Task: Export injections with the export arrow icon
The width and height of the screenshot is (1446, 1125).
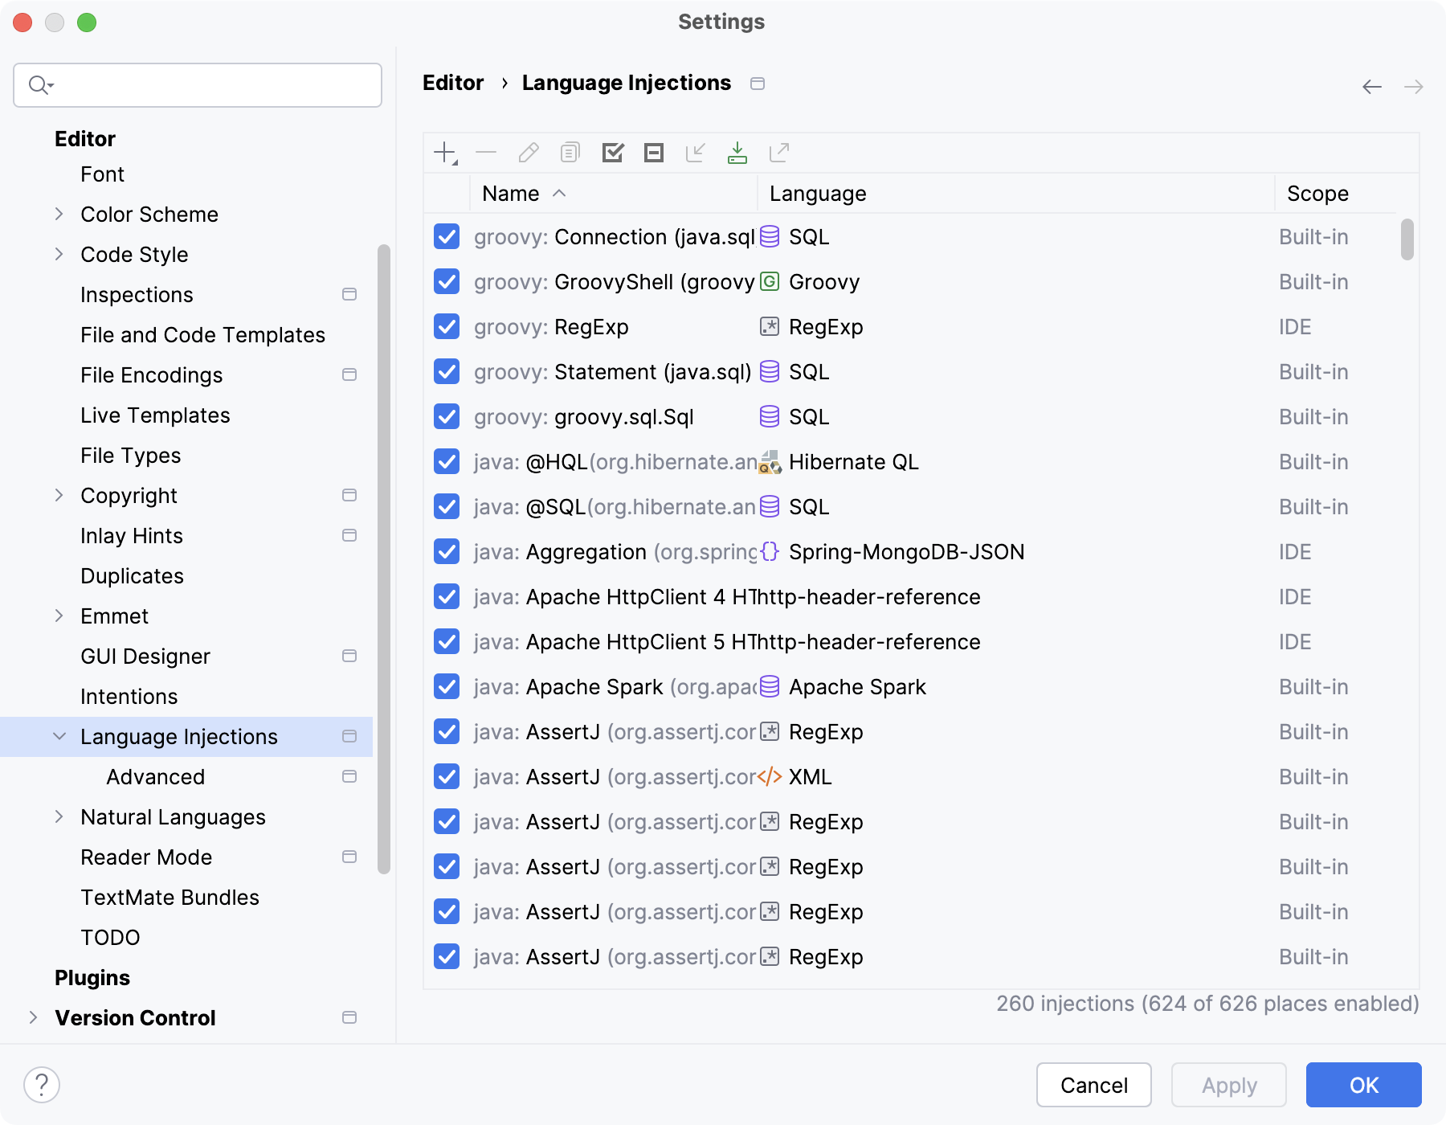Action: (780, 152)
